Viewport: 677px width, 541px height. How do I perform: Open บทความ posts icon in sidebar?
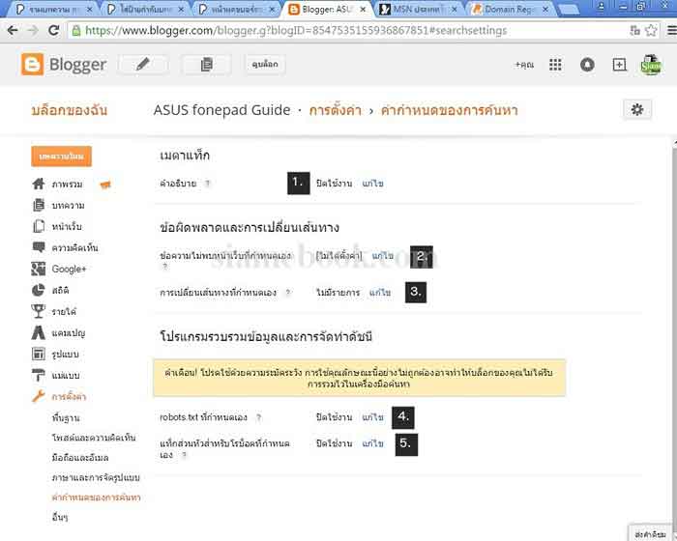[39, 205]
